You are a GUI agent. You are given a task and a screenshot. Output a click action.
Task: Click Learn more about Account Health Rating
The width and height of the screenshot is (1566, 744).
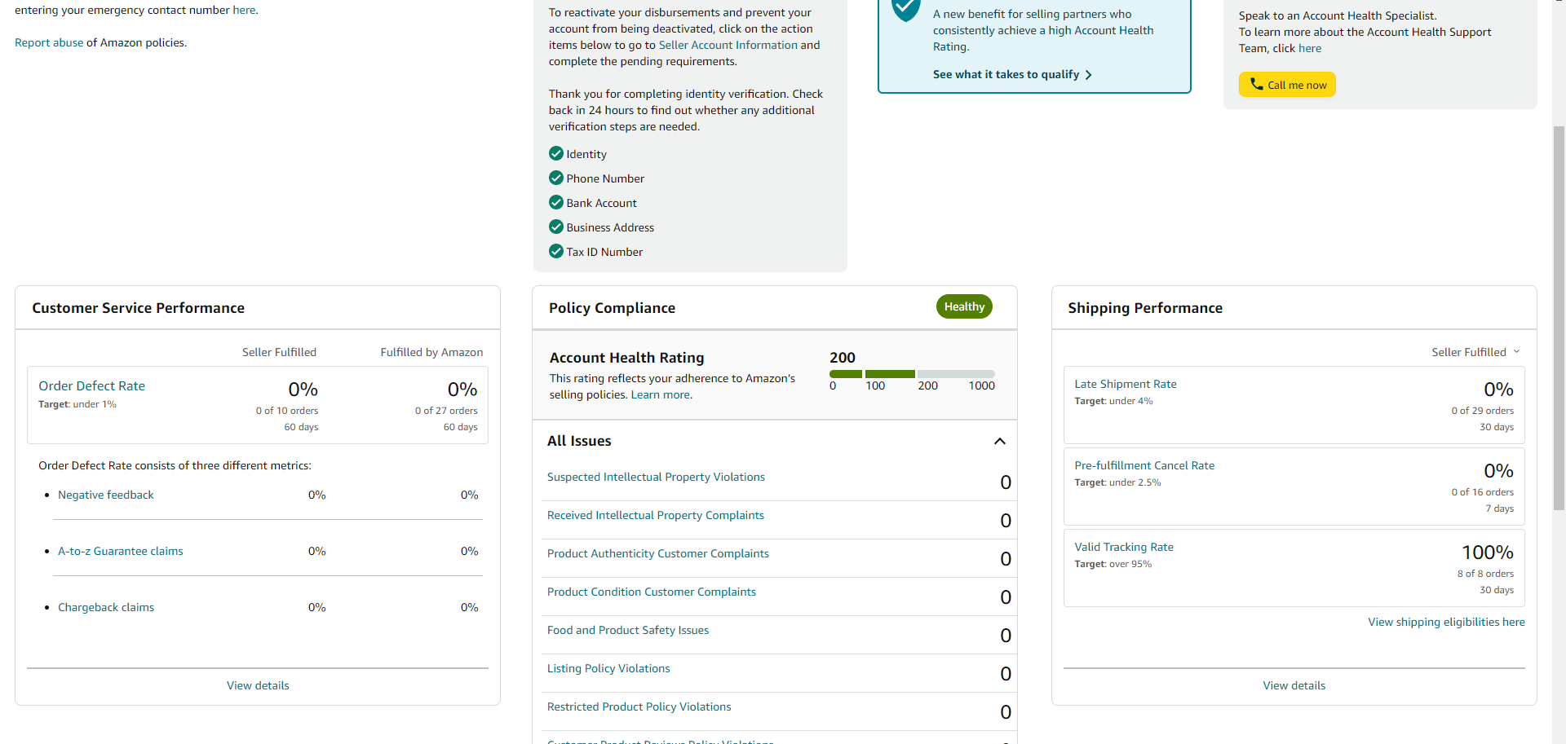coord(661,394)
